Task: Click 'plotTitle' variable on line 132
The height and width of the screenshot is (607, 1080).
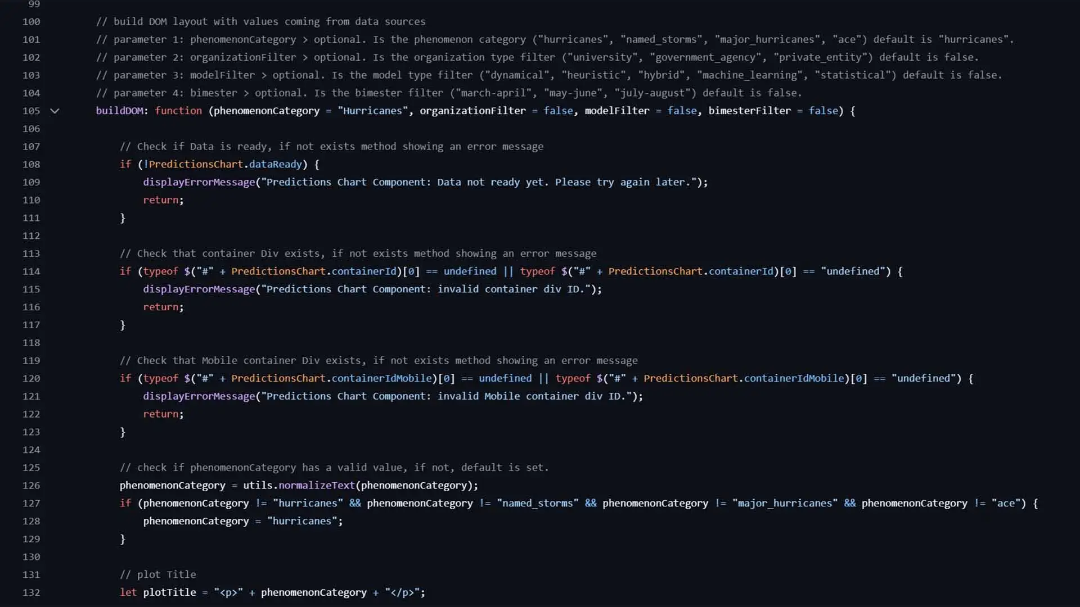Action: (x=169, y=592)
